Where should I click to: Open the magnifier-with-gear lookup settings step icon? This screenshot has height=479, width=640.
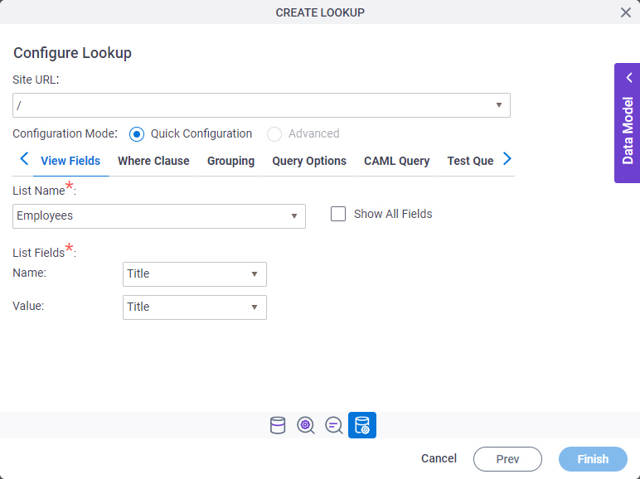[x=306, y=425]
